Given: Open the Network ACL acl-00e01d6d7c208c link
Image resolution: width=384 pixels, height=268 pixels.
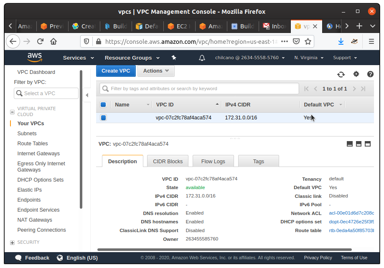Looking at the screenshot, I should point(351,213).
